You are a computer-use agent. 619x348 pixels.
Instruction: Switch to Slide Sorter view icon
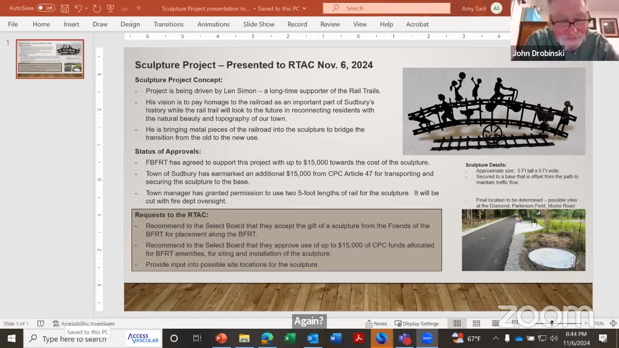click(476, 323)
